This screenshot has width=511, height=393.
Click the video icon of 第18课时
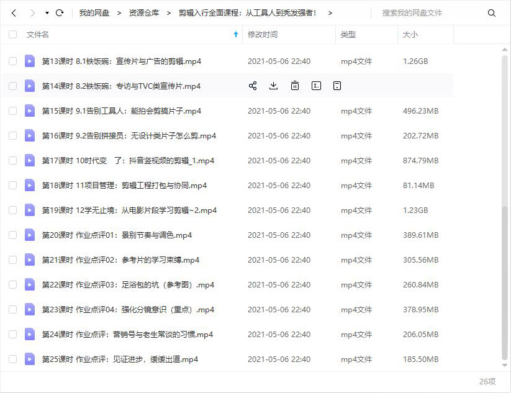[x=30, y=185]
